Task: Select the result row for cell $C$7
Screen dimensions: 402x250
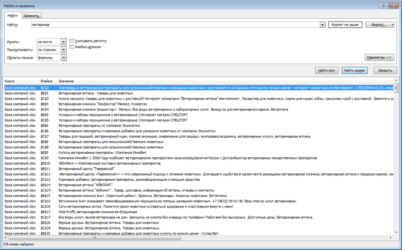Action: point(198,136)
